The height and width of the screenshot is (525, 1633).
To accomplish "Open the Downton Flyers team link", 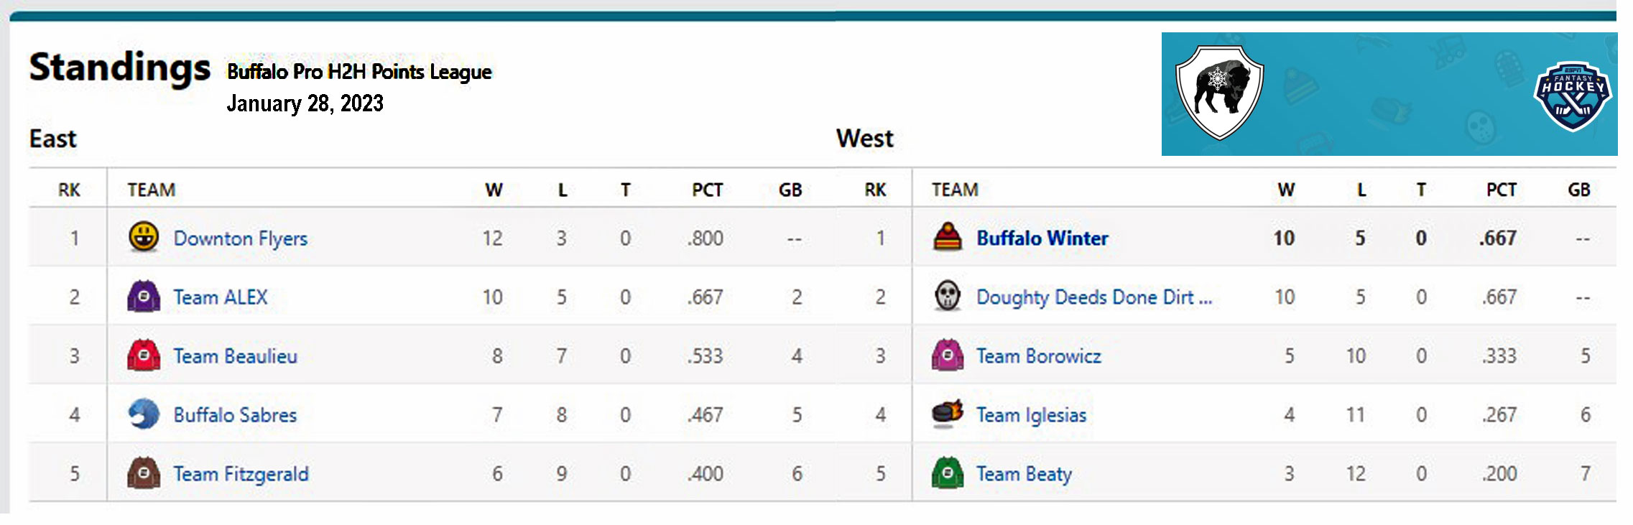I will click(240, 238).
